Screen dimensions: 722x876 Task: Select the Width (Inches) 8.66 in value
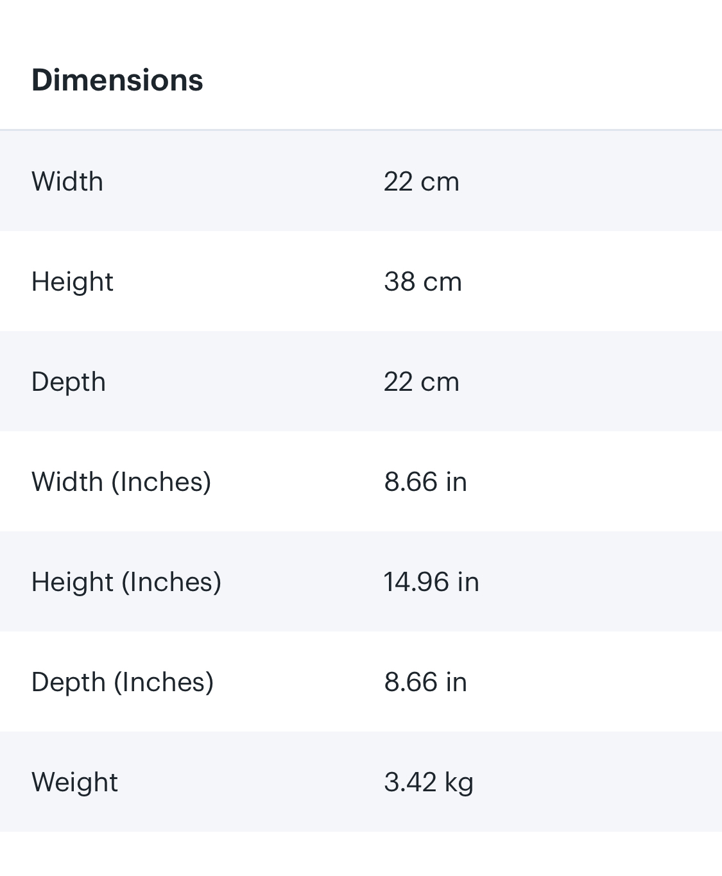[x=425, y=482]
